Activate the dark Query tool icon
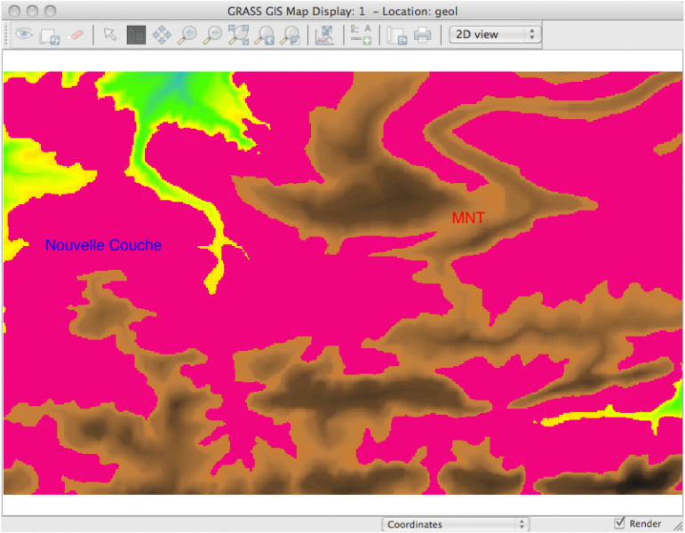The image size is (685, 533). pyautogui.click(x=135, y=35)
